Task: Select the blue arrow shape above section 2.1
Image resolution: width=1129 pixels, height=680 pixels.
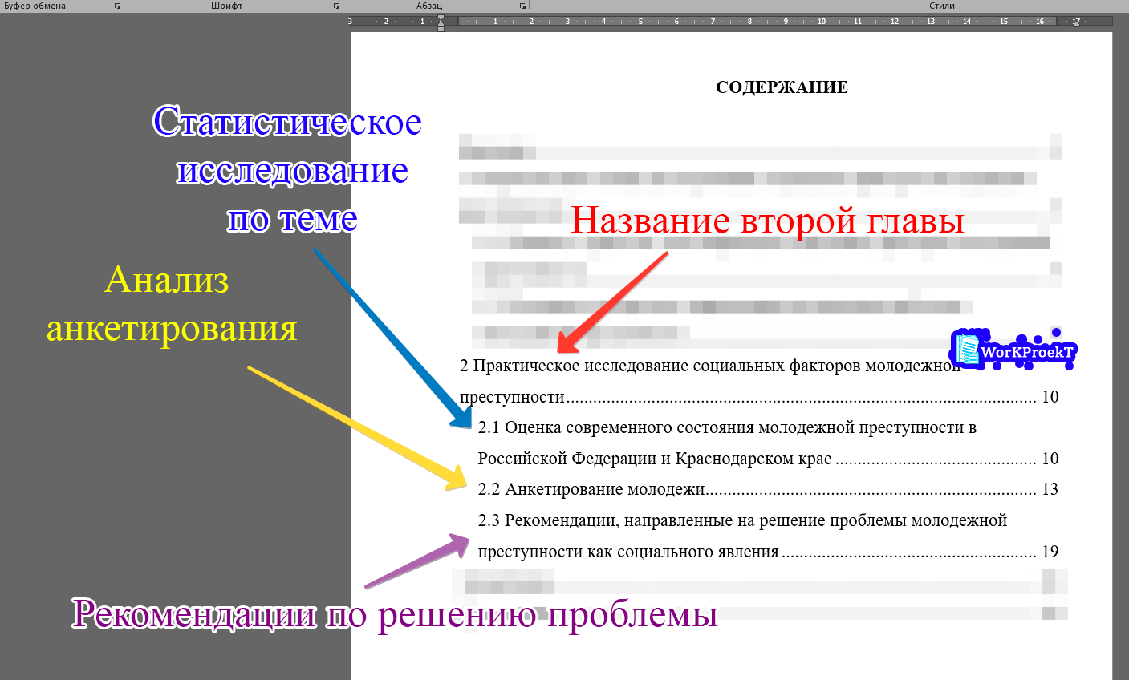Action: pos(393,337)
